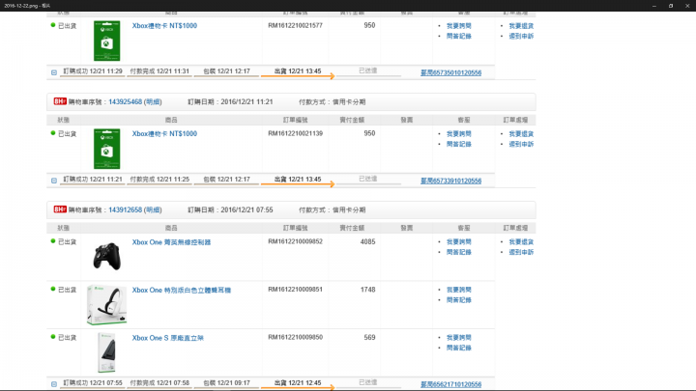The width and height of the screenshot is (696, 391).
Task: Open the Xbox One Elite controller product image
Action: pyautogui.click(x=106, y=256)
